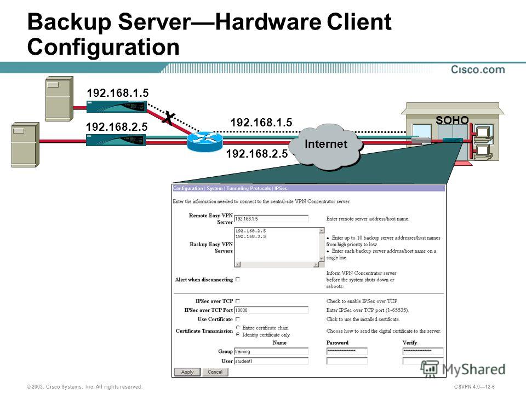Viewport: 526px width, 394px height.
Task: Click the User password field
Action: 347,361
